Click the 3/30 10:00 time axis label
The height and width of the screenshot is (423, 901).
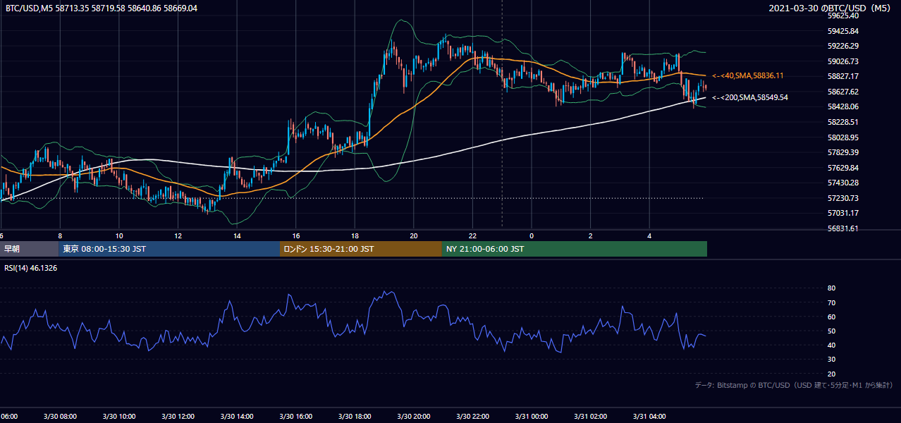[x=119, y=417]
